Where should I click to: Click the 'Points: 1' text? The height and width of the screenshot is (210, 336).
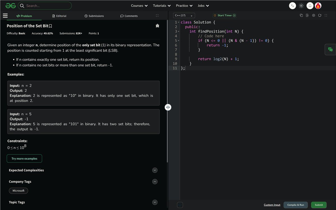94,33
